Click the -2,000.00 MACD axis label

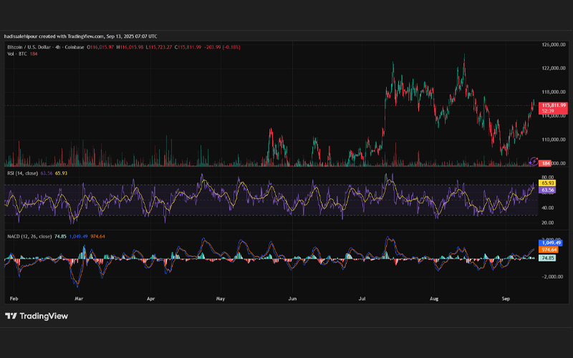552,276
